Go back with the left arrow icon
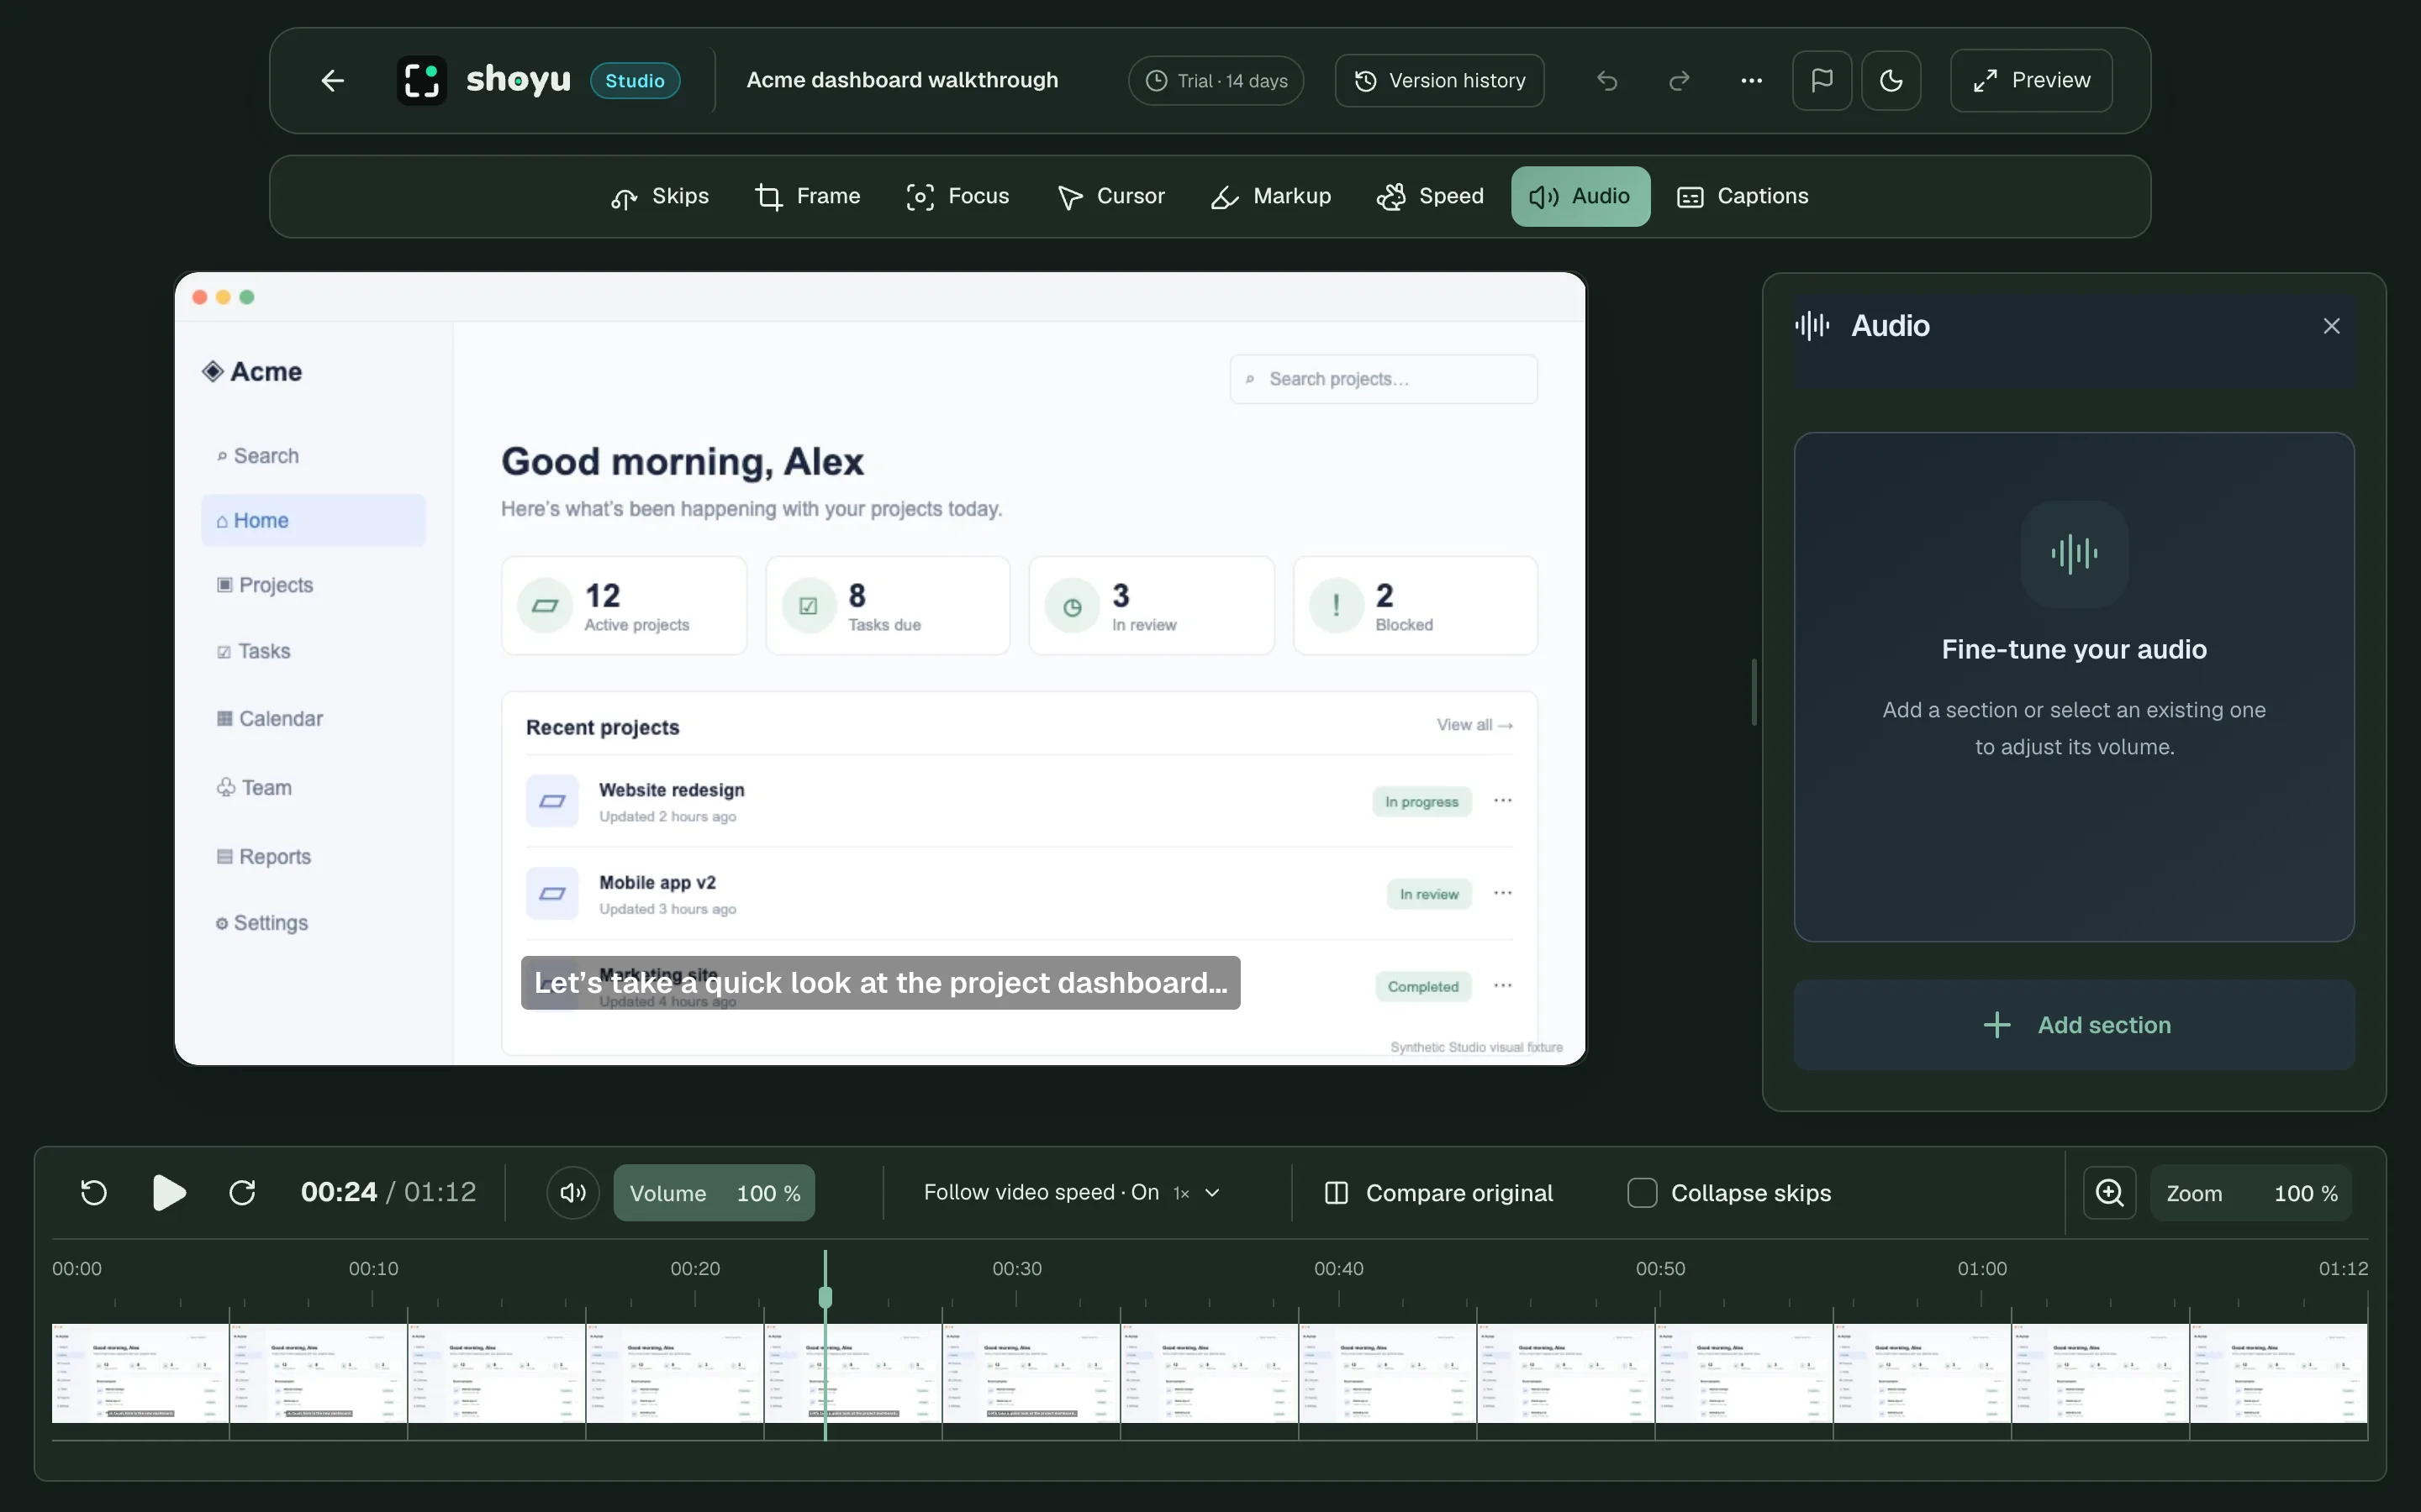 pyautogui.click(x=332, y=80)
